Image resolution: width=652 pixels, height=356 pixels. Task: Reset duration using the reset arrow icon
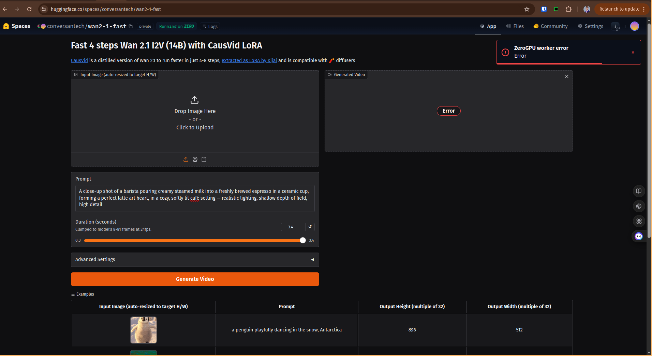[310, 227]
